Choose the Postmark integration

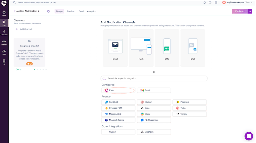189,102
